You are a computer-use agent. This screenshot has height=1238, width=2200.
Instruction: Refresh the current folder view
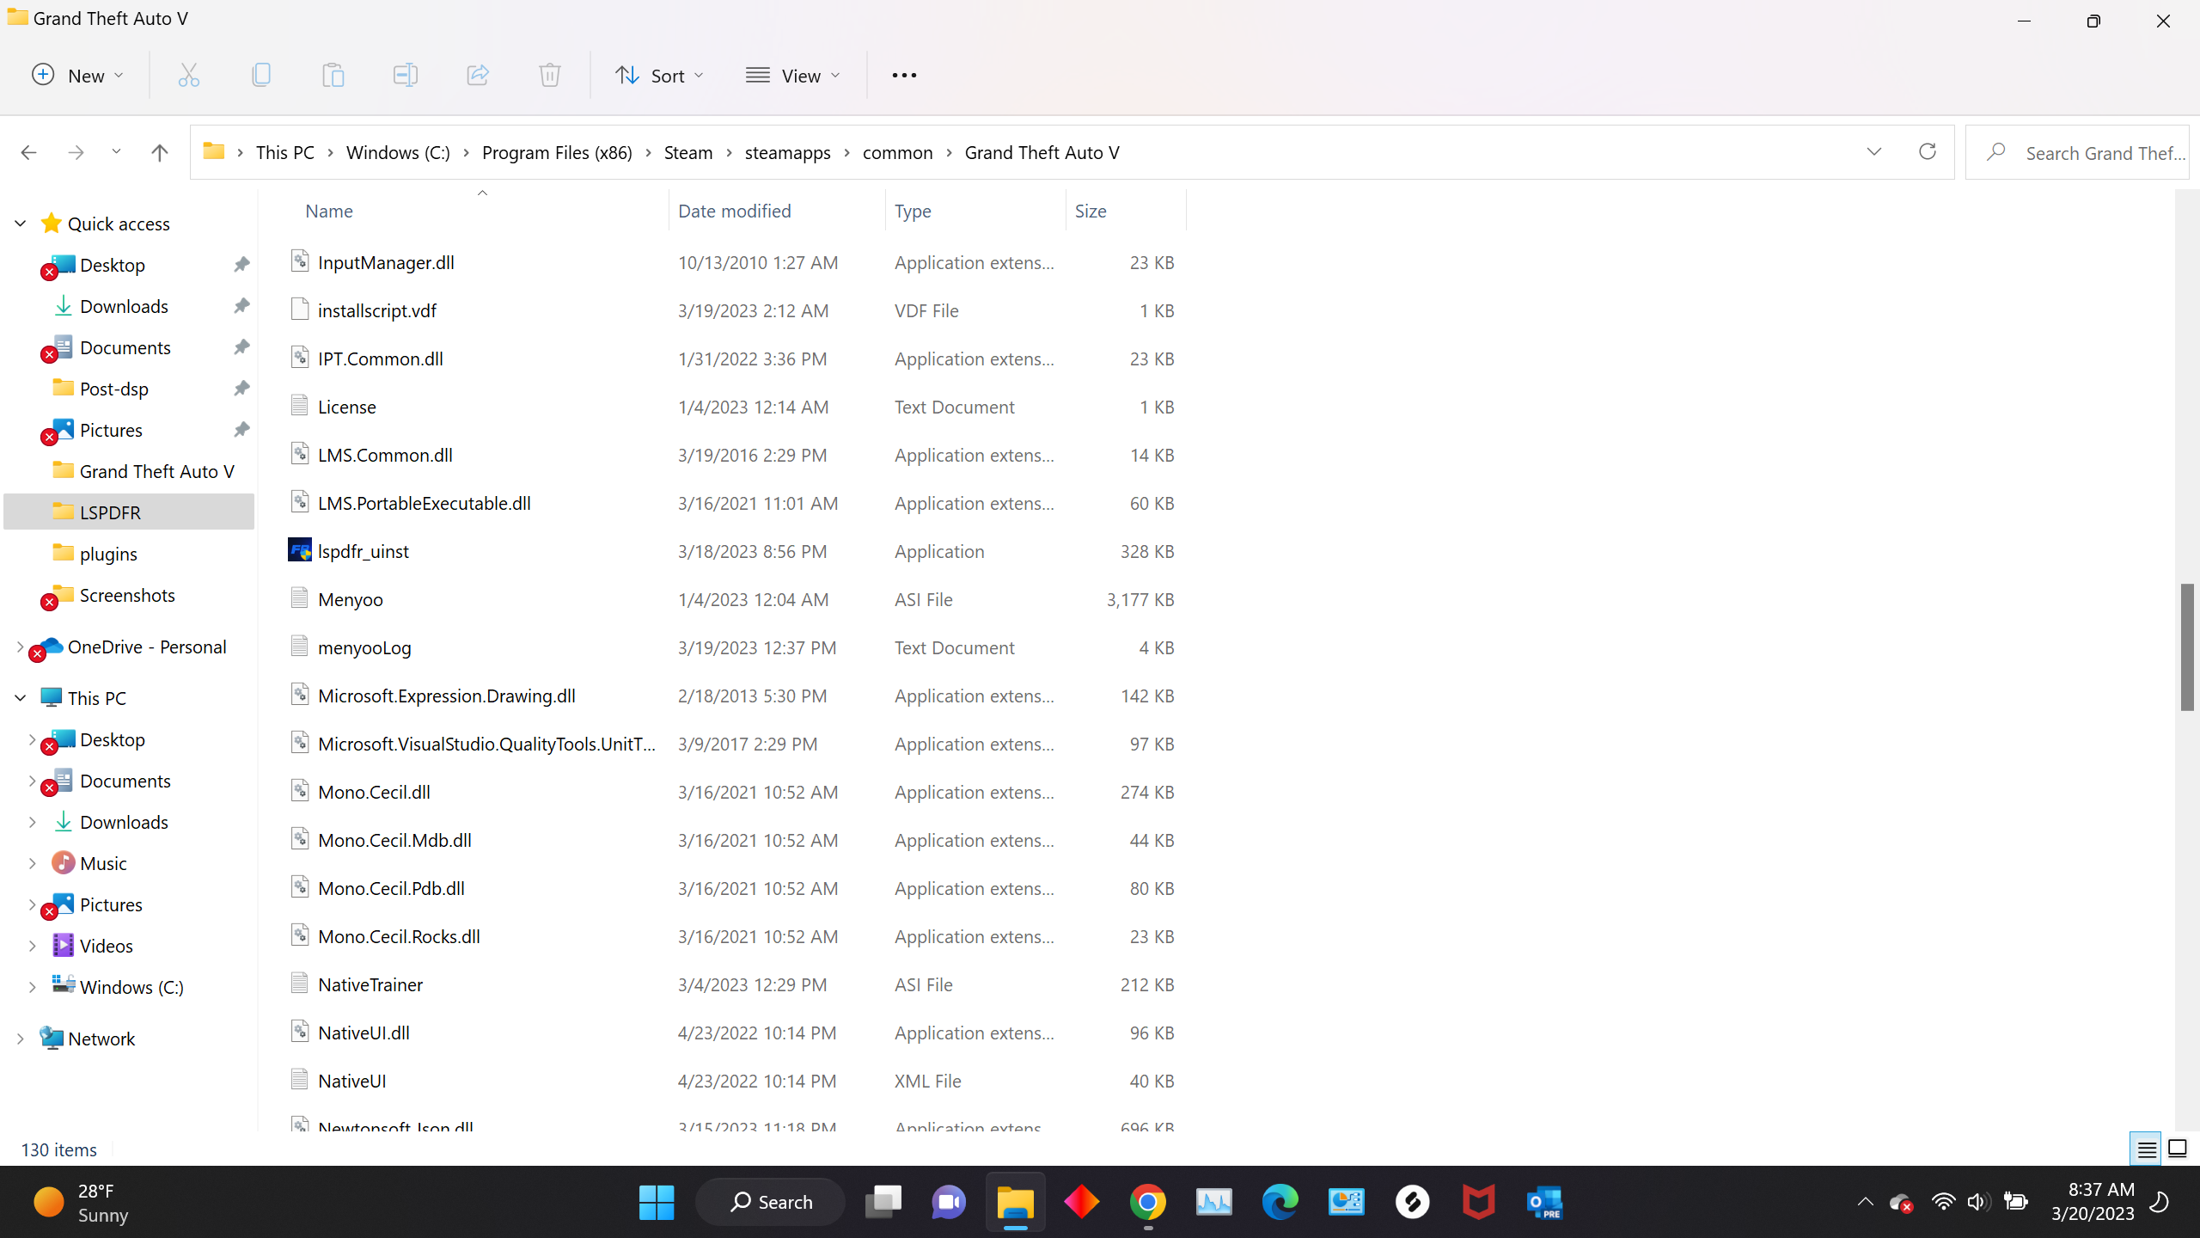1928,152
